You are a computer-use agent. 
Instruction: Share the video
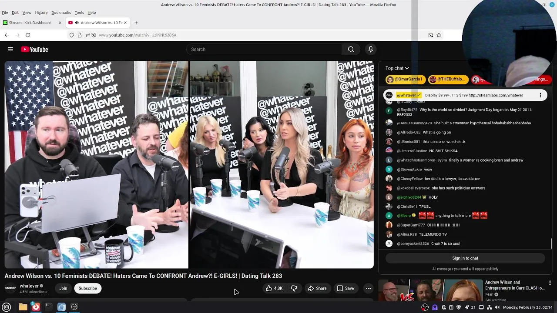317,288
